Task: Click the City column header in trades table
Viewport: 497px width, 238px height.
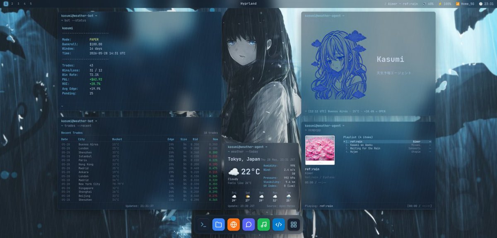Action: 82,139
